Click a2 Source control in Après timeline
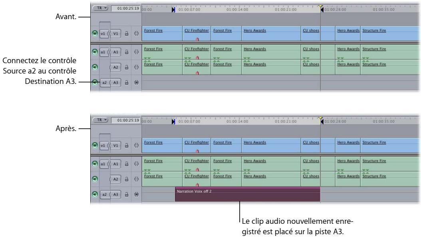 (x=104, y=194)
